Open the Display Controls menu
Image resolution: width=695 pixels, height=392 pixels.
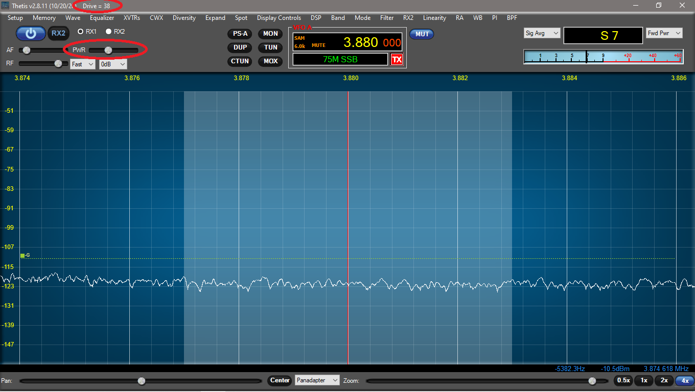[279, 18]
